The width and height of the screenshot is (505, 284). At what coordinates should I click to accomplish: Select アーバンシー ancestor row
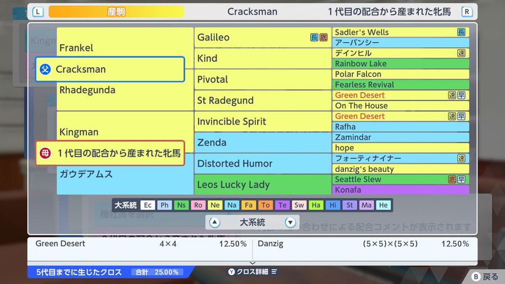(401, 43)
